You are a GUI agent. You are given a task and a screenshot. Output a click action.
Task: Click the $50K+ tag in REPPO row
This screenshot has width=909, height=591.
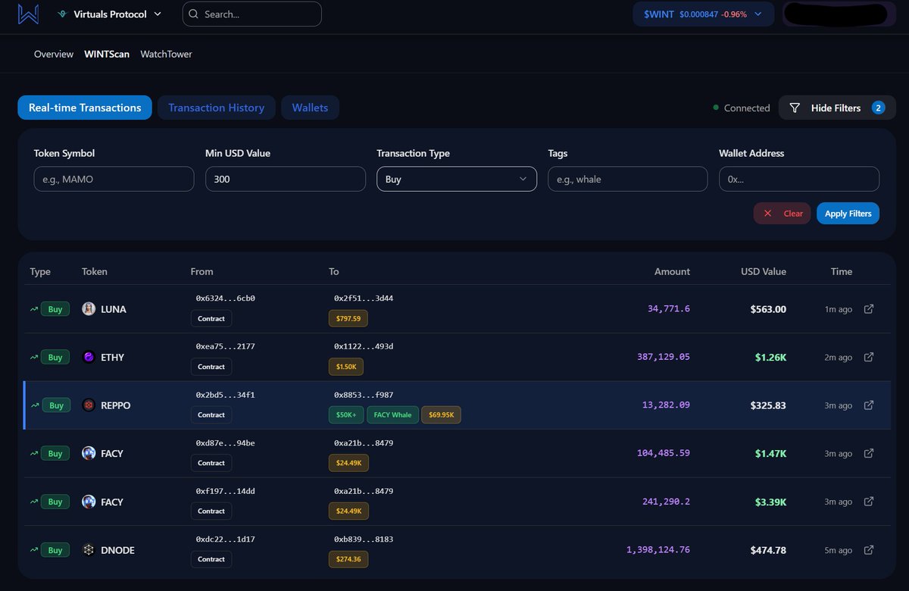pyautogui.click(x=346, y=414)
